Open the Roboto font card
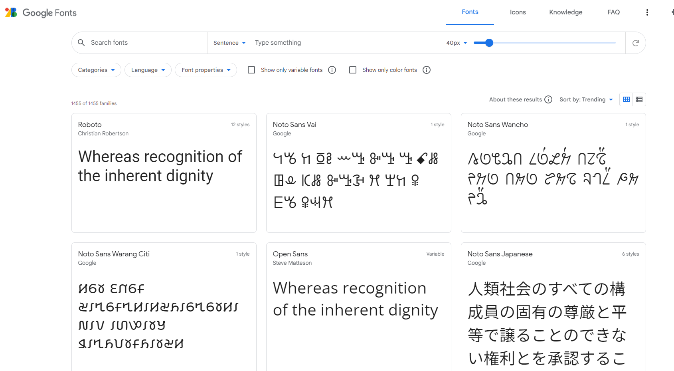This screenshot has height=371, width=674. [164, 173]
